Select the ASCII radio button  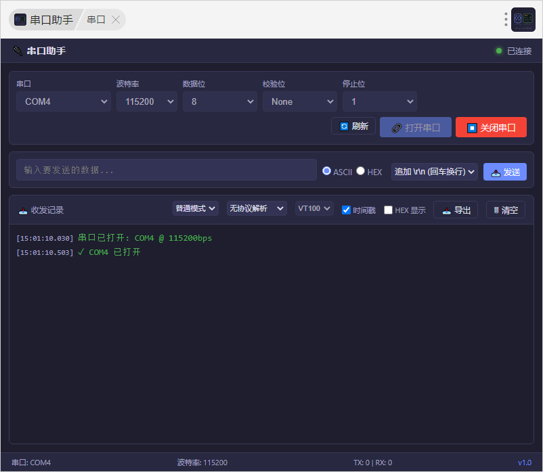tap(326, 171)
